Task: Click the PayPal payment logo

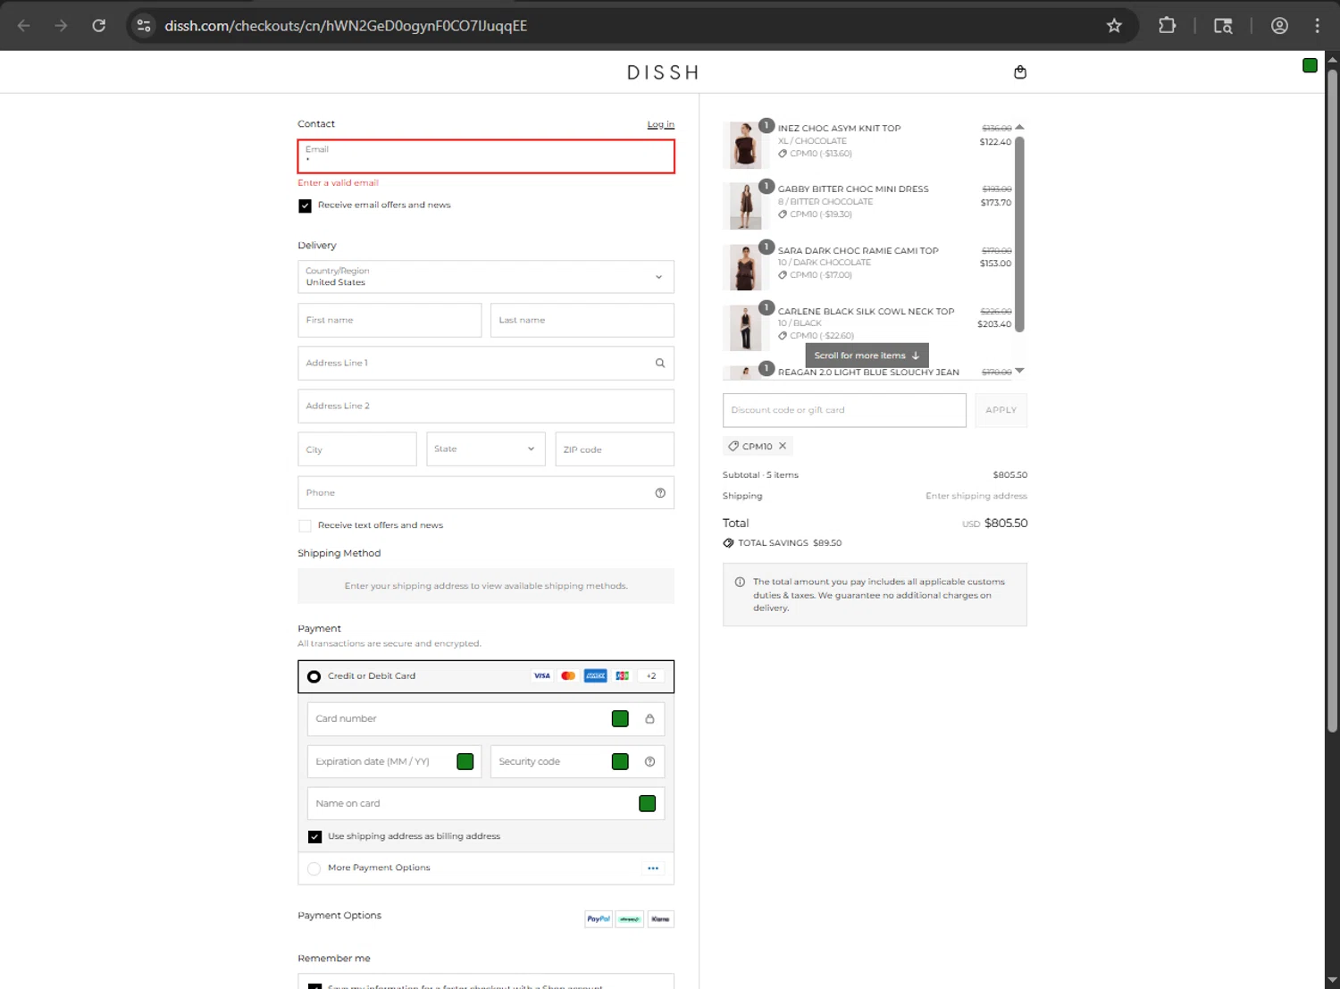Action: pos(599,918)
